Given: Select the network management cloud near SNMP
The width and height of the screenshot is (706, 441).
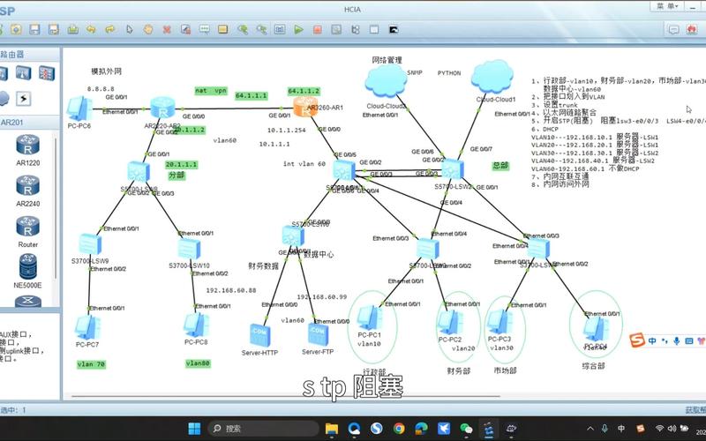Looking at the screenshot, I should 387,81.
